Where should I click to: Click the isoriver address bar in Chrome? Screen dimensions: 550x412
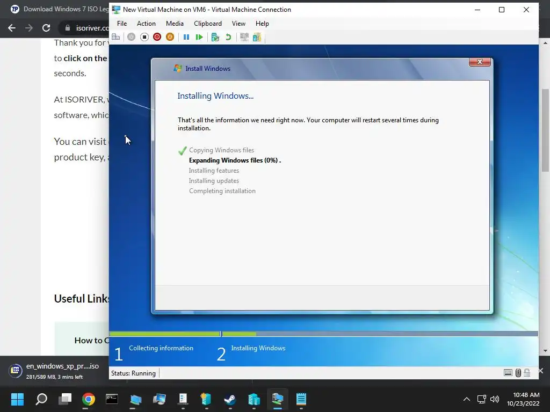92,28
